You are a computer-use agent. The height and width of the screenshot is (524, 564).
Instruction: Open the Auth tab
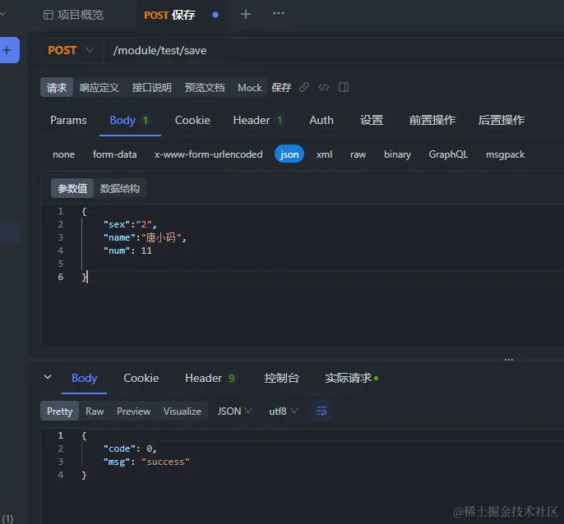tap(321, 120)
